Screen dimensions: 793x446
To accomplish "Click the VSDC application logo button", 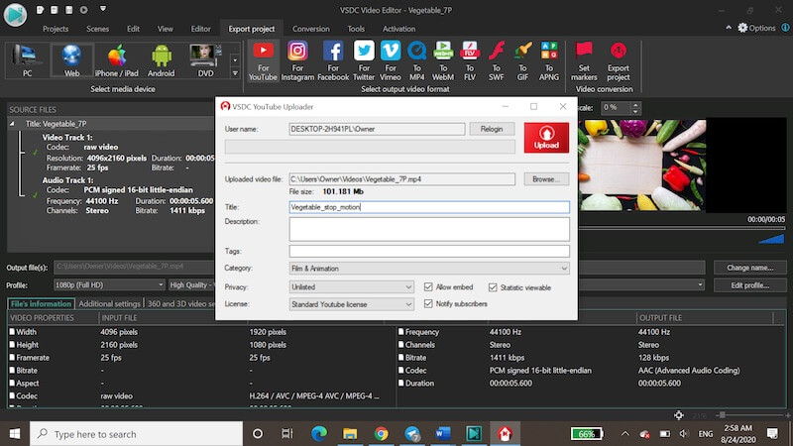I will click(15, 15).
